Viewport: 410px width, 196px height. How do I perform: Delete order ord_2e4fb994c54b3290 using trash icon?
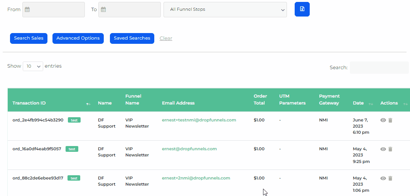[390, 120]
